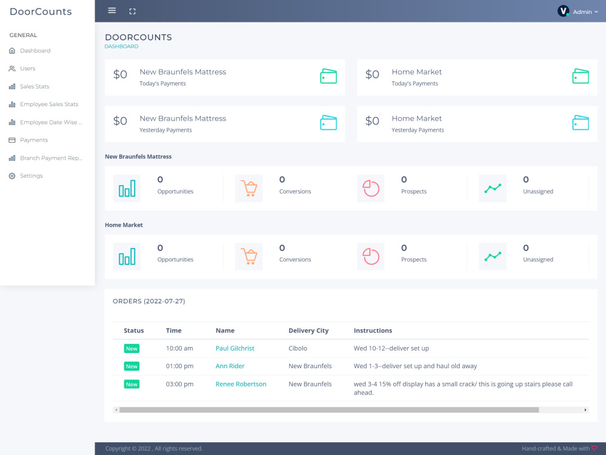606x455 pixels.
Task: Click New Braunfels Mattress Prospects pie icon
Action: click(x=371, y=189)
